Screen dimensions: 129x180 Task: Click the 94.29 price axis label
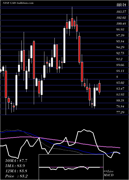click(120, 47)
